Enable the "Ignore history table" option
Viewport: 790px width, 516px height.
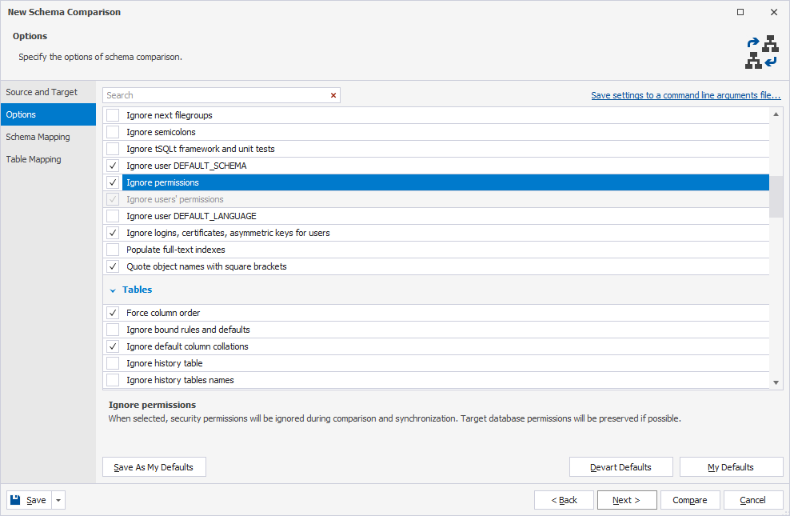pos(112,363)
